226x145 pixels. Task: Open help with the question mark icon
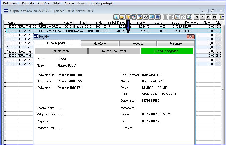click(x=158, y=17)
